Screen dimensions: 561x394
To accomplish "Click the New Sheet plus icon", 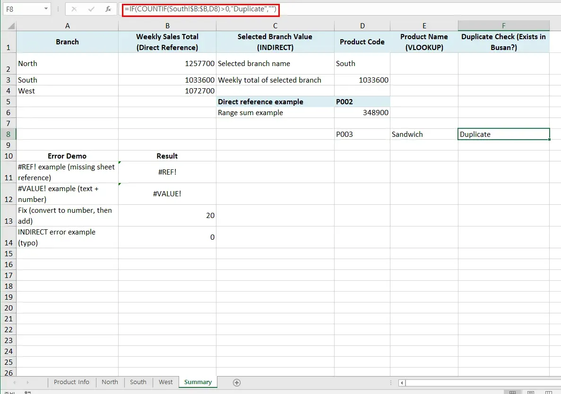I will click(x=237, y=382).
